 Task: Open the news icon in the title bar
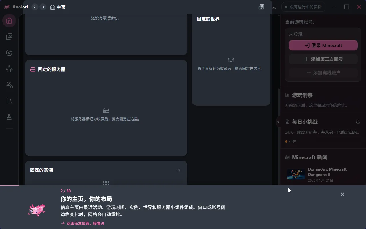pyautogui.click(x=261, y=7)
